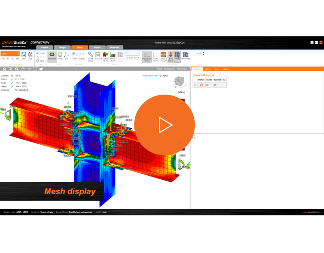Click the deformation scale value field
This screenshot has height=253, width=324.
[x=197, y=53]
